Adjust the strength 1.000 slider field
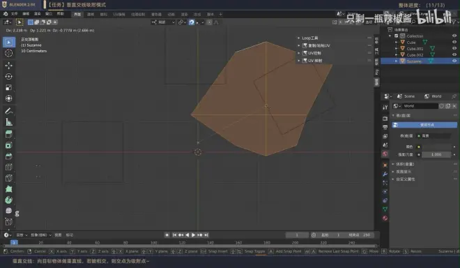The height and width of the screenshot is (268, 460). click(x=436, y=154)
